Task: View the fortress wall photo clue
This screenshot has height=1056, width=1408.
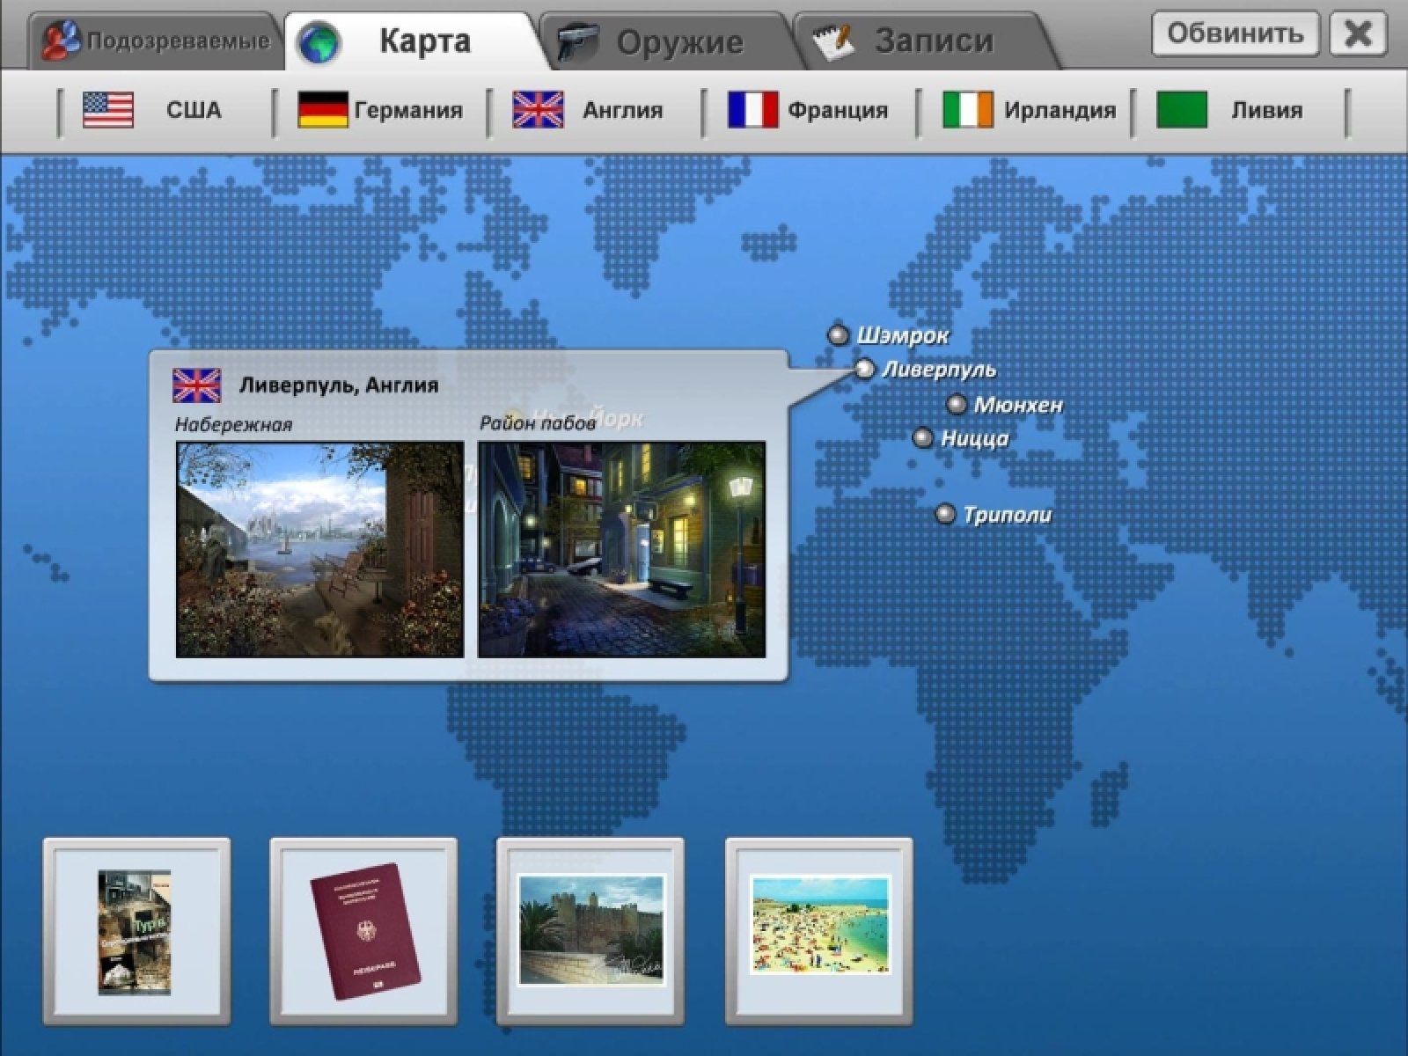Action: pyautogui.click(x=590, y=929)
